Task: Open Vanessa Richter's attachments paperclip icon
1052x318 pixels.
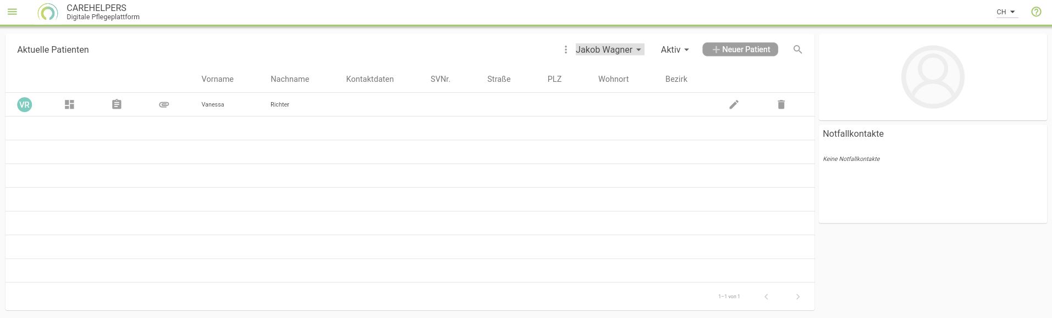Action: pos(164,104)
